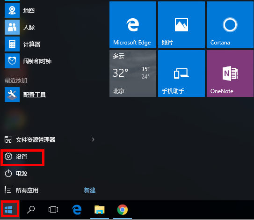Click the File Explorer (文件资源管理器) entry
The image size is (254, 220).
[x=50, y=140]
